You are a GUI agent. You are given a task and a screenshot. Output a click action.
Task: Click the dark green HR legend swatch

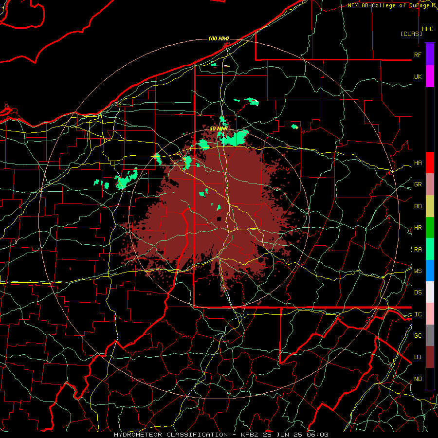coord(430,228)
